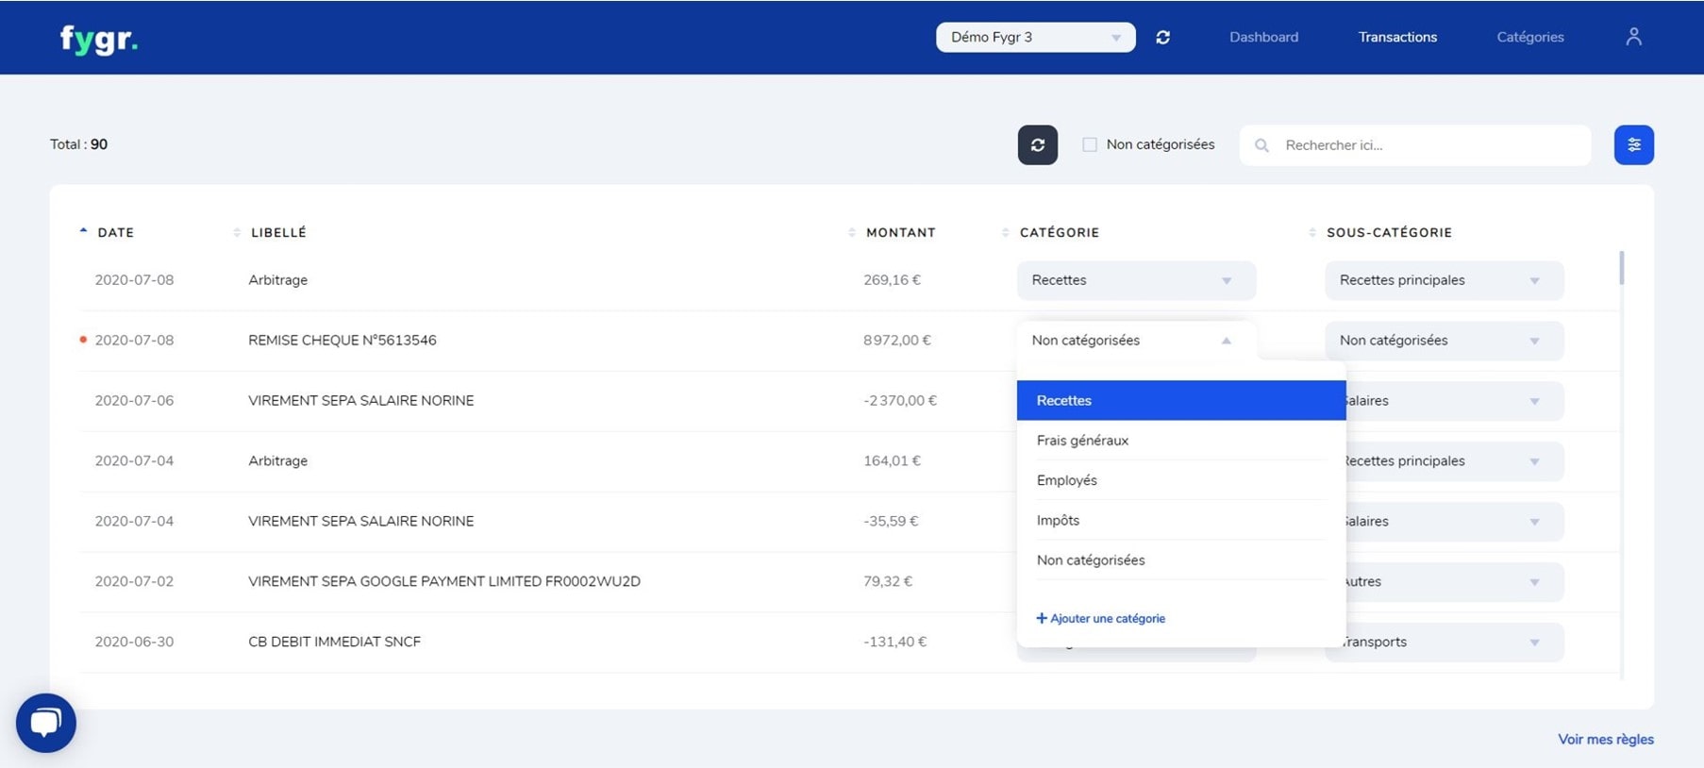
Task: Click the -131,40 € amount
Action: pos(894,643)
